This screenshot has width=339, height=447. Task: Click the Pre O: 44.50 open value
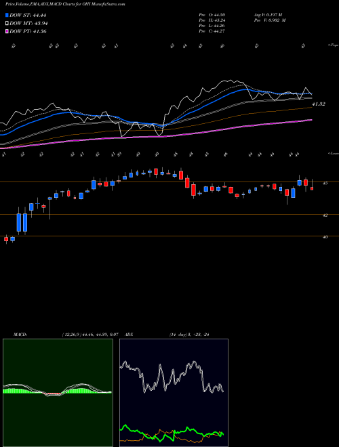tap(213, 15)
